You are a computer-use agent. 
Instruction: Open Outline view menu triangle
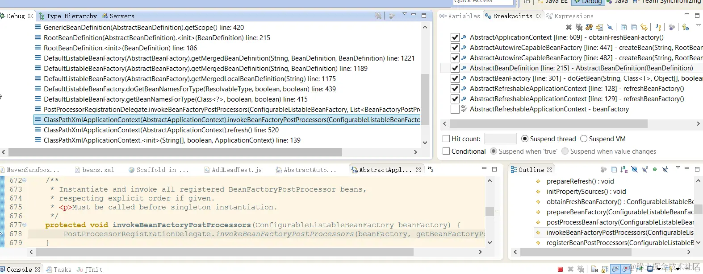pos(678,168)
